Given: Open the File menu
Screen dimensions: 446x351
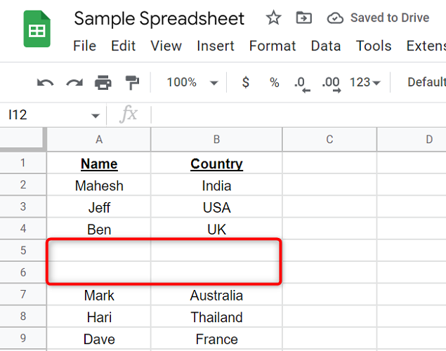Looking at the screenshot, I should click(x=84, y=46).
